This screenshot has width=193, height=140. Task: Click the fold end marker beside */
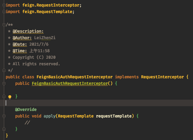tap(4, 70)
